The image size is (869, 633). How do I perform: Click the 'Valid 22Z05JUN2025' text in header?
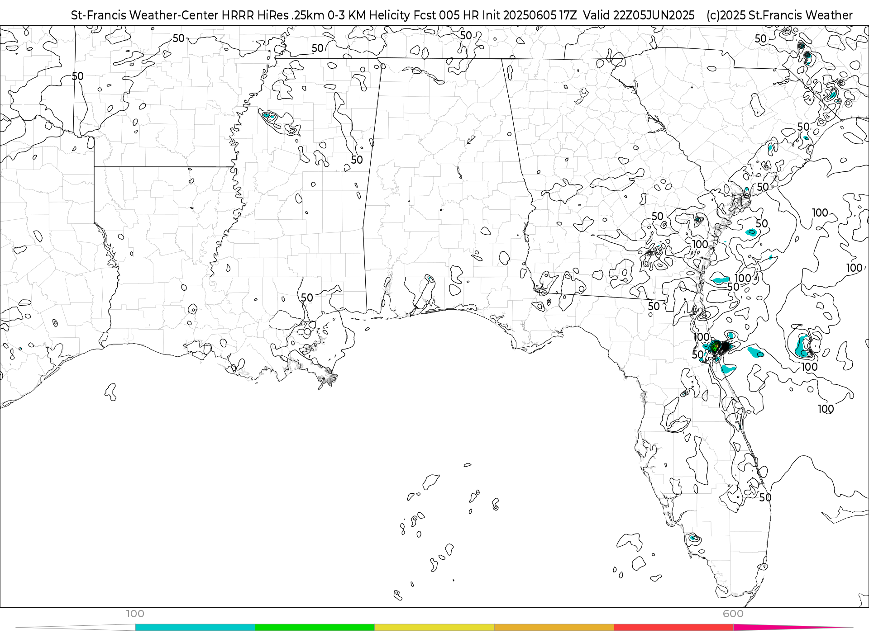tap(639, 15)
